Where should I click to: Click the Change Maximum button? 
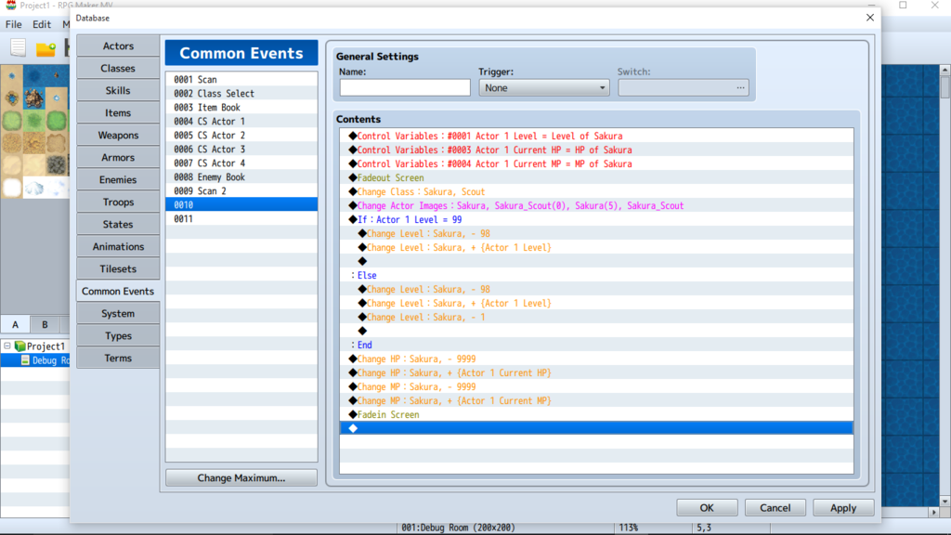[x=241, y=478]
